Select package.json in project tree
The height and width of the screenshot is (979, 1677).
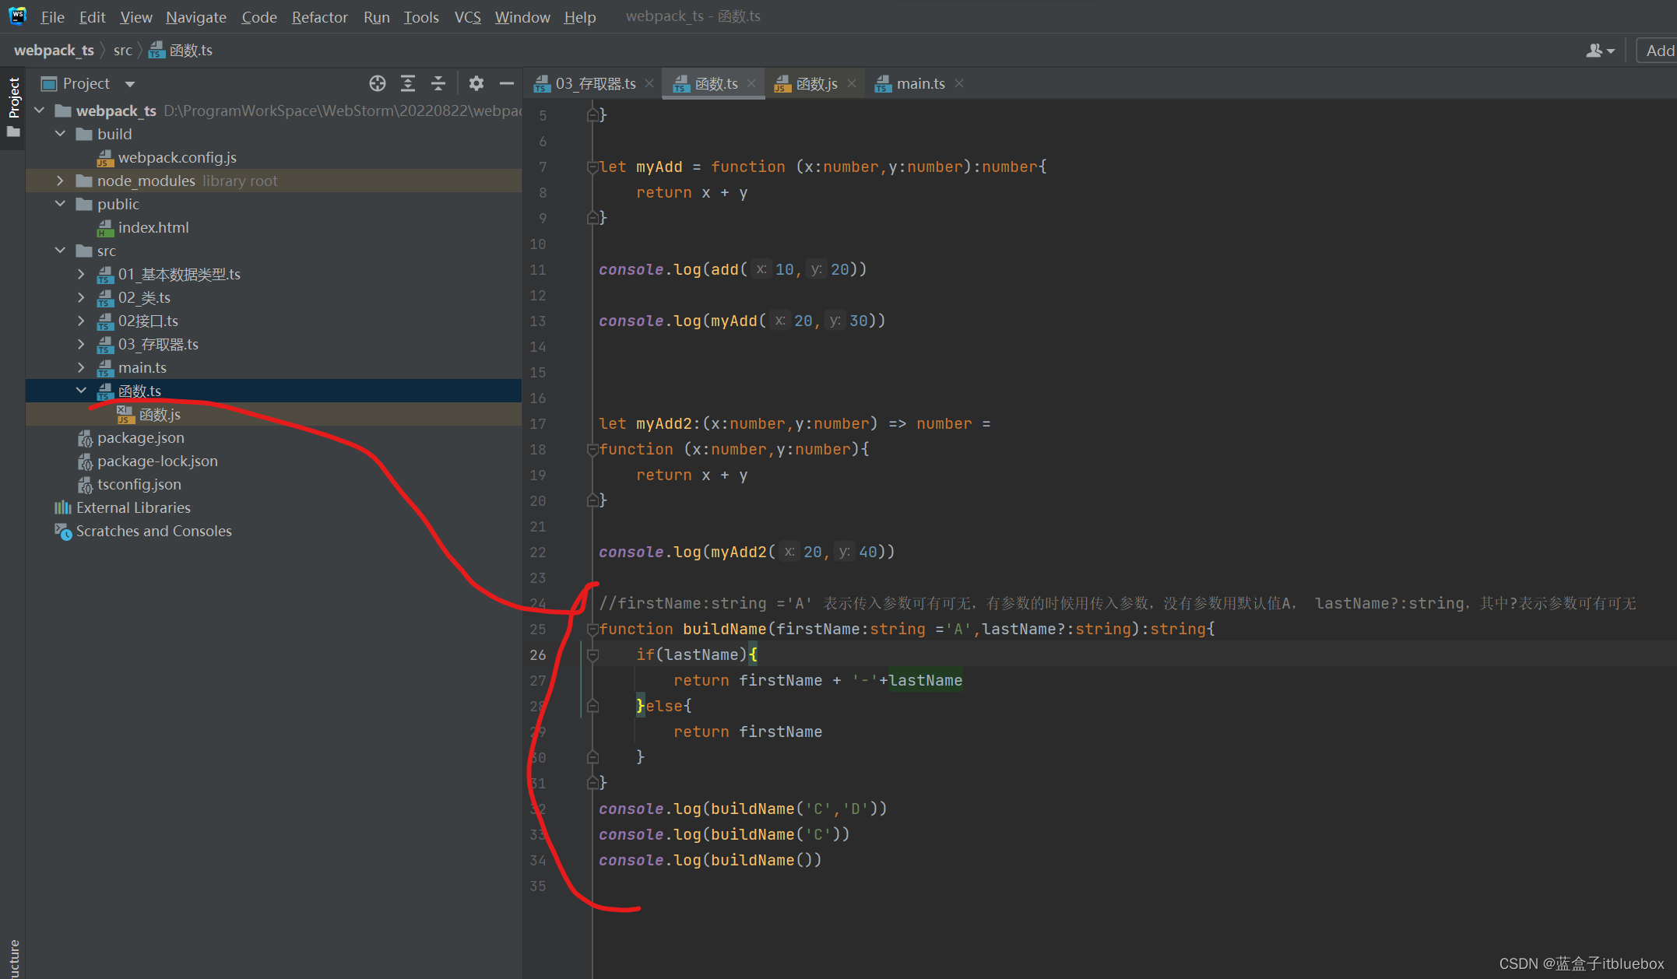pos(141,437)
